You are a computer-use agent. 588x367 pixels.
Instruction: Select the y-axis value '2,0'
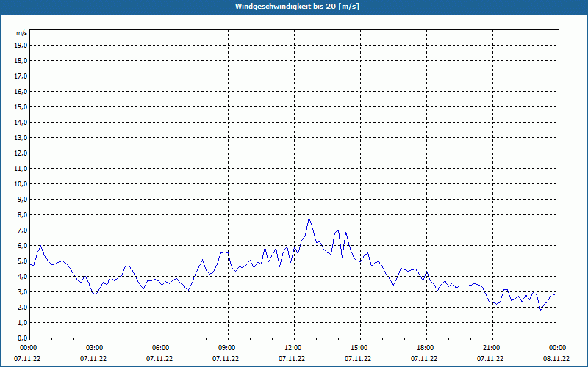[x=23, y=308]
